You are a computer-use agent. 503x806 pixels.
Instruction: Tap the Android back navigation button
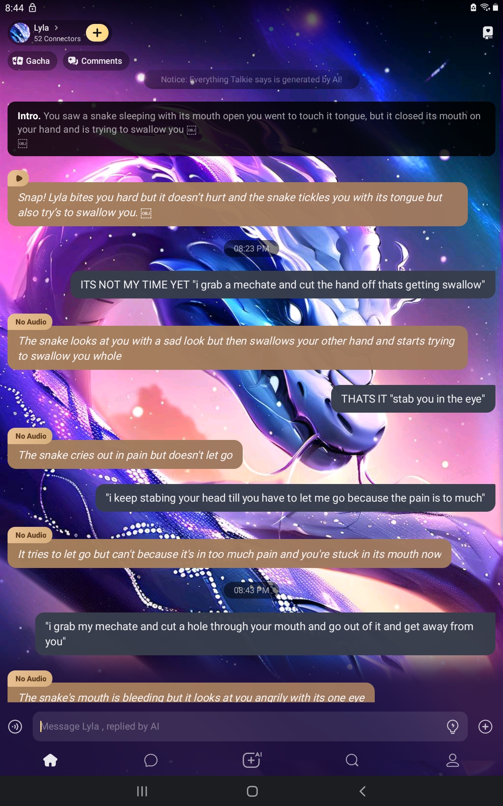(x=363, y=791)
